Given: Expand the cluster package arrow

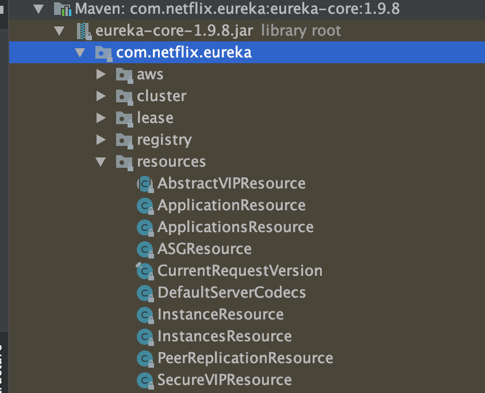Looking at the screenshot, I should click(101, 97).
